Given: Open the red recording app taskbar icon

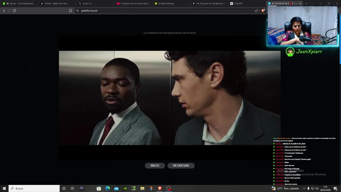Looking at the screenshot, I should pos(169,189).
